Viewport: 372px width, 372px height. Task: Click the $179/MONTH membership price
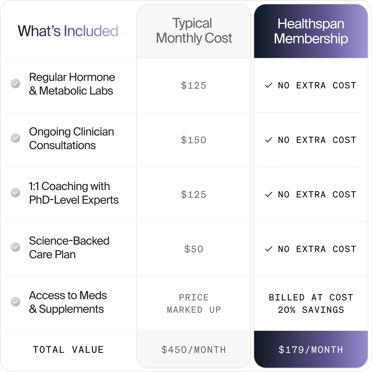[311, 350]
